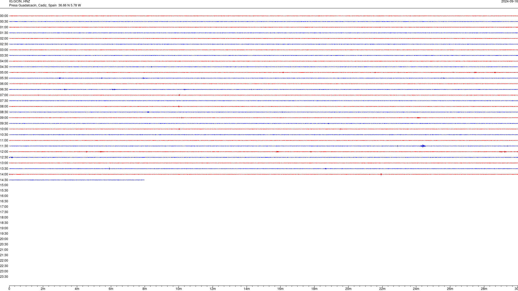Select the 12:30 time row label

tap(4, 157)
